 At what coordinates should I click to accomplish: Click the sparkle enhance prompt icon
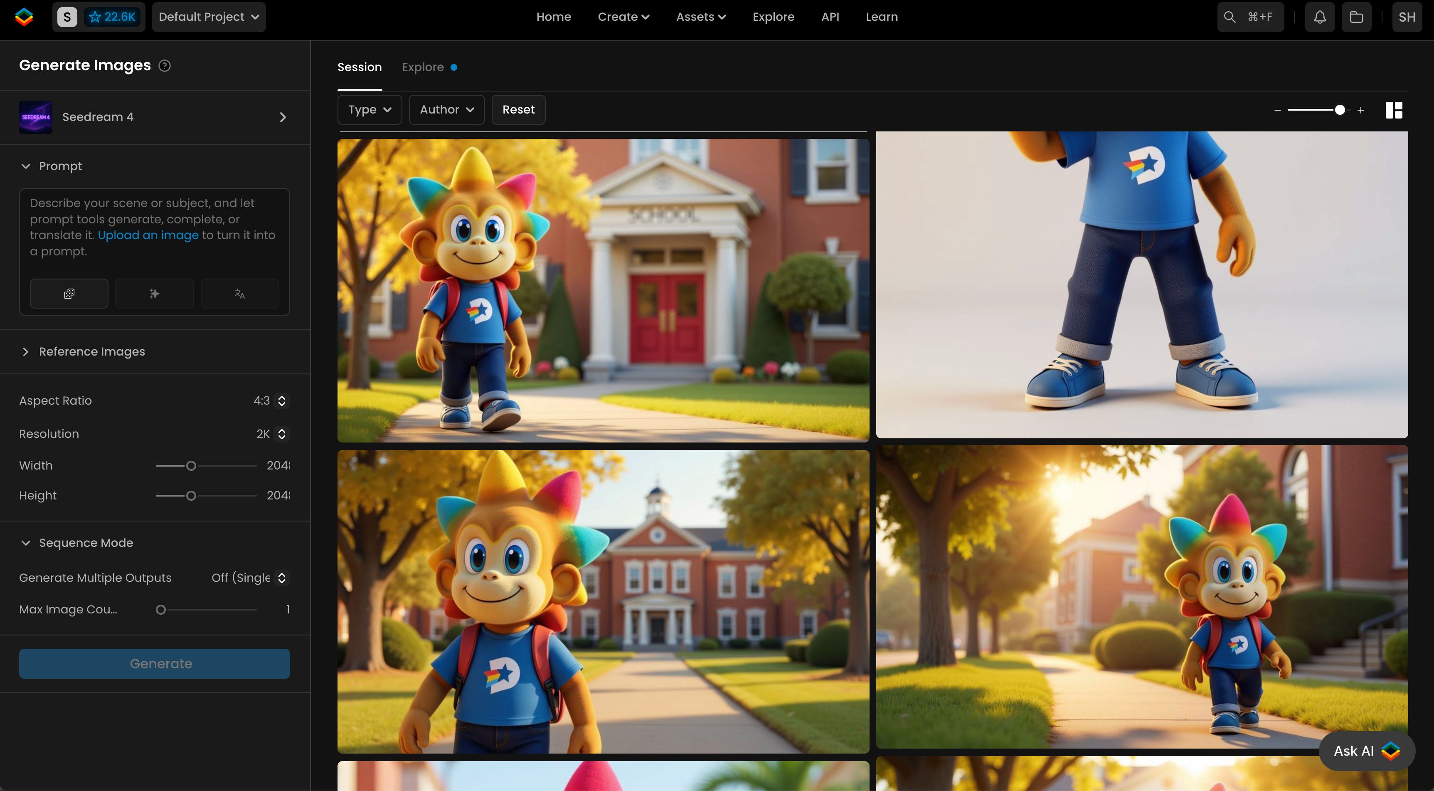click(154, 294)
